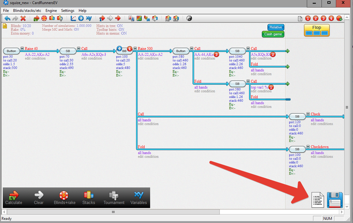
Task: Select the SB node showing pot:120
Action: tap(297, 116)
